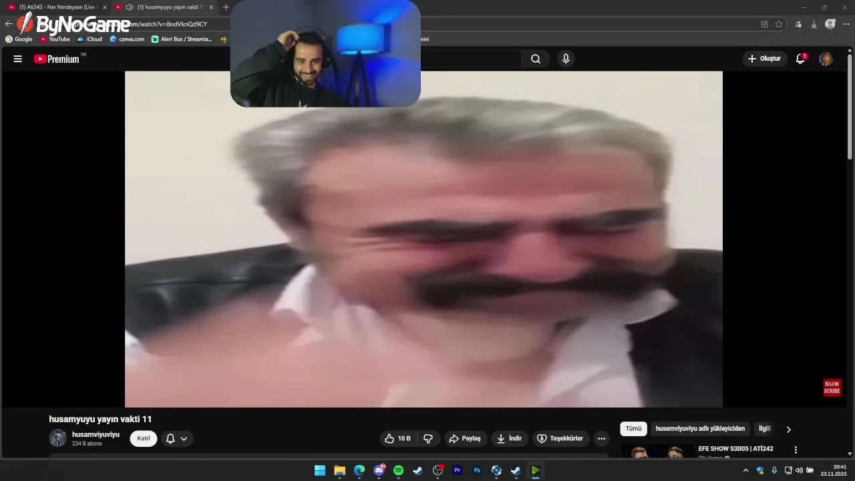The image size is (855, 481).
Task: Close the husamyuyu browser tab
Action: [x=211, y=7]
